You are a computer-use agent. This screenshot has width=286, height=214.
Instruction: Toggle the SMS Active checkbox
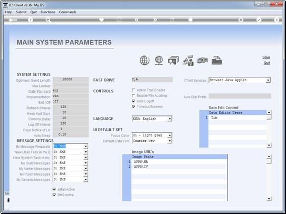click(54, 195)
